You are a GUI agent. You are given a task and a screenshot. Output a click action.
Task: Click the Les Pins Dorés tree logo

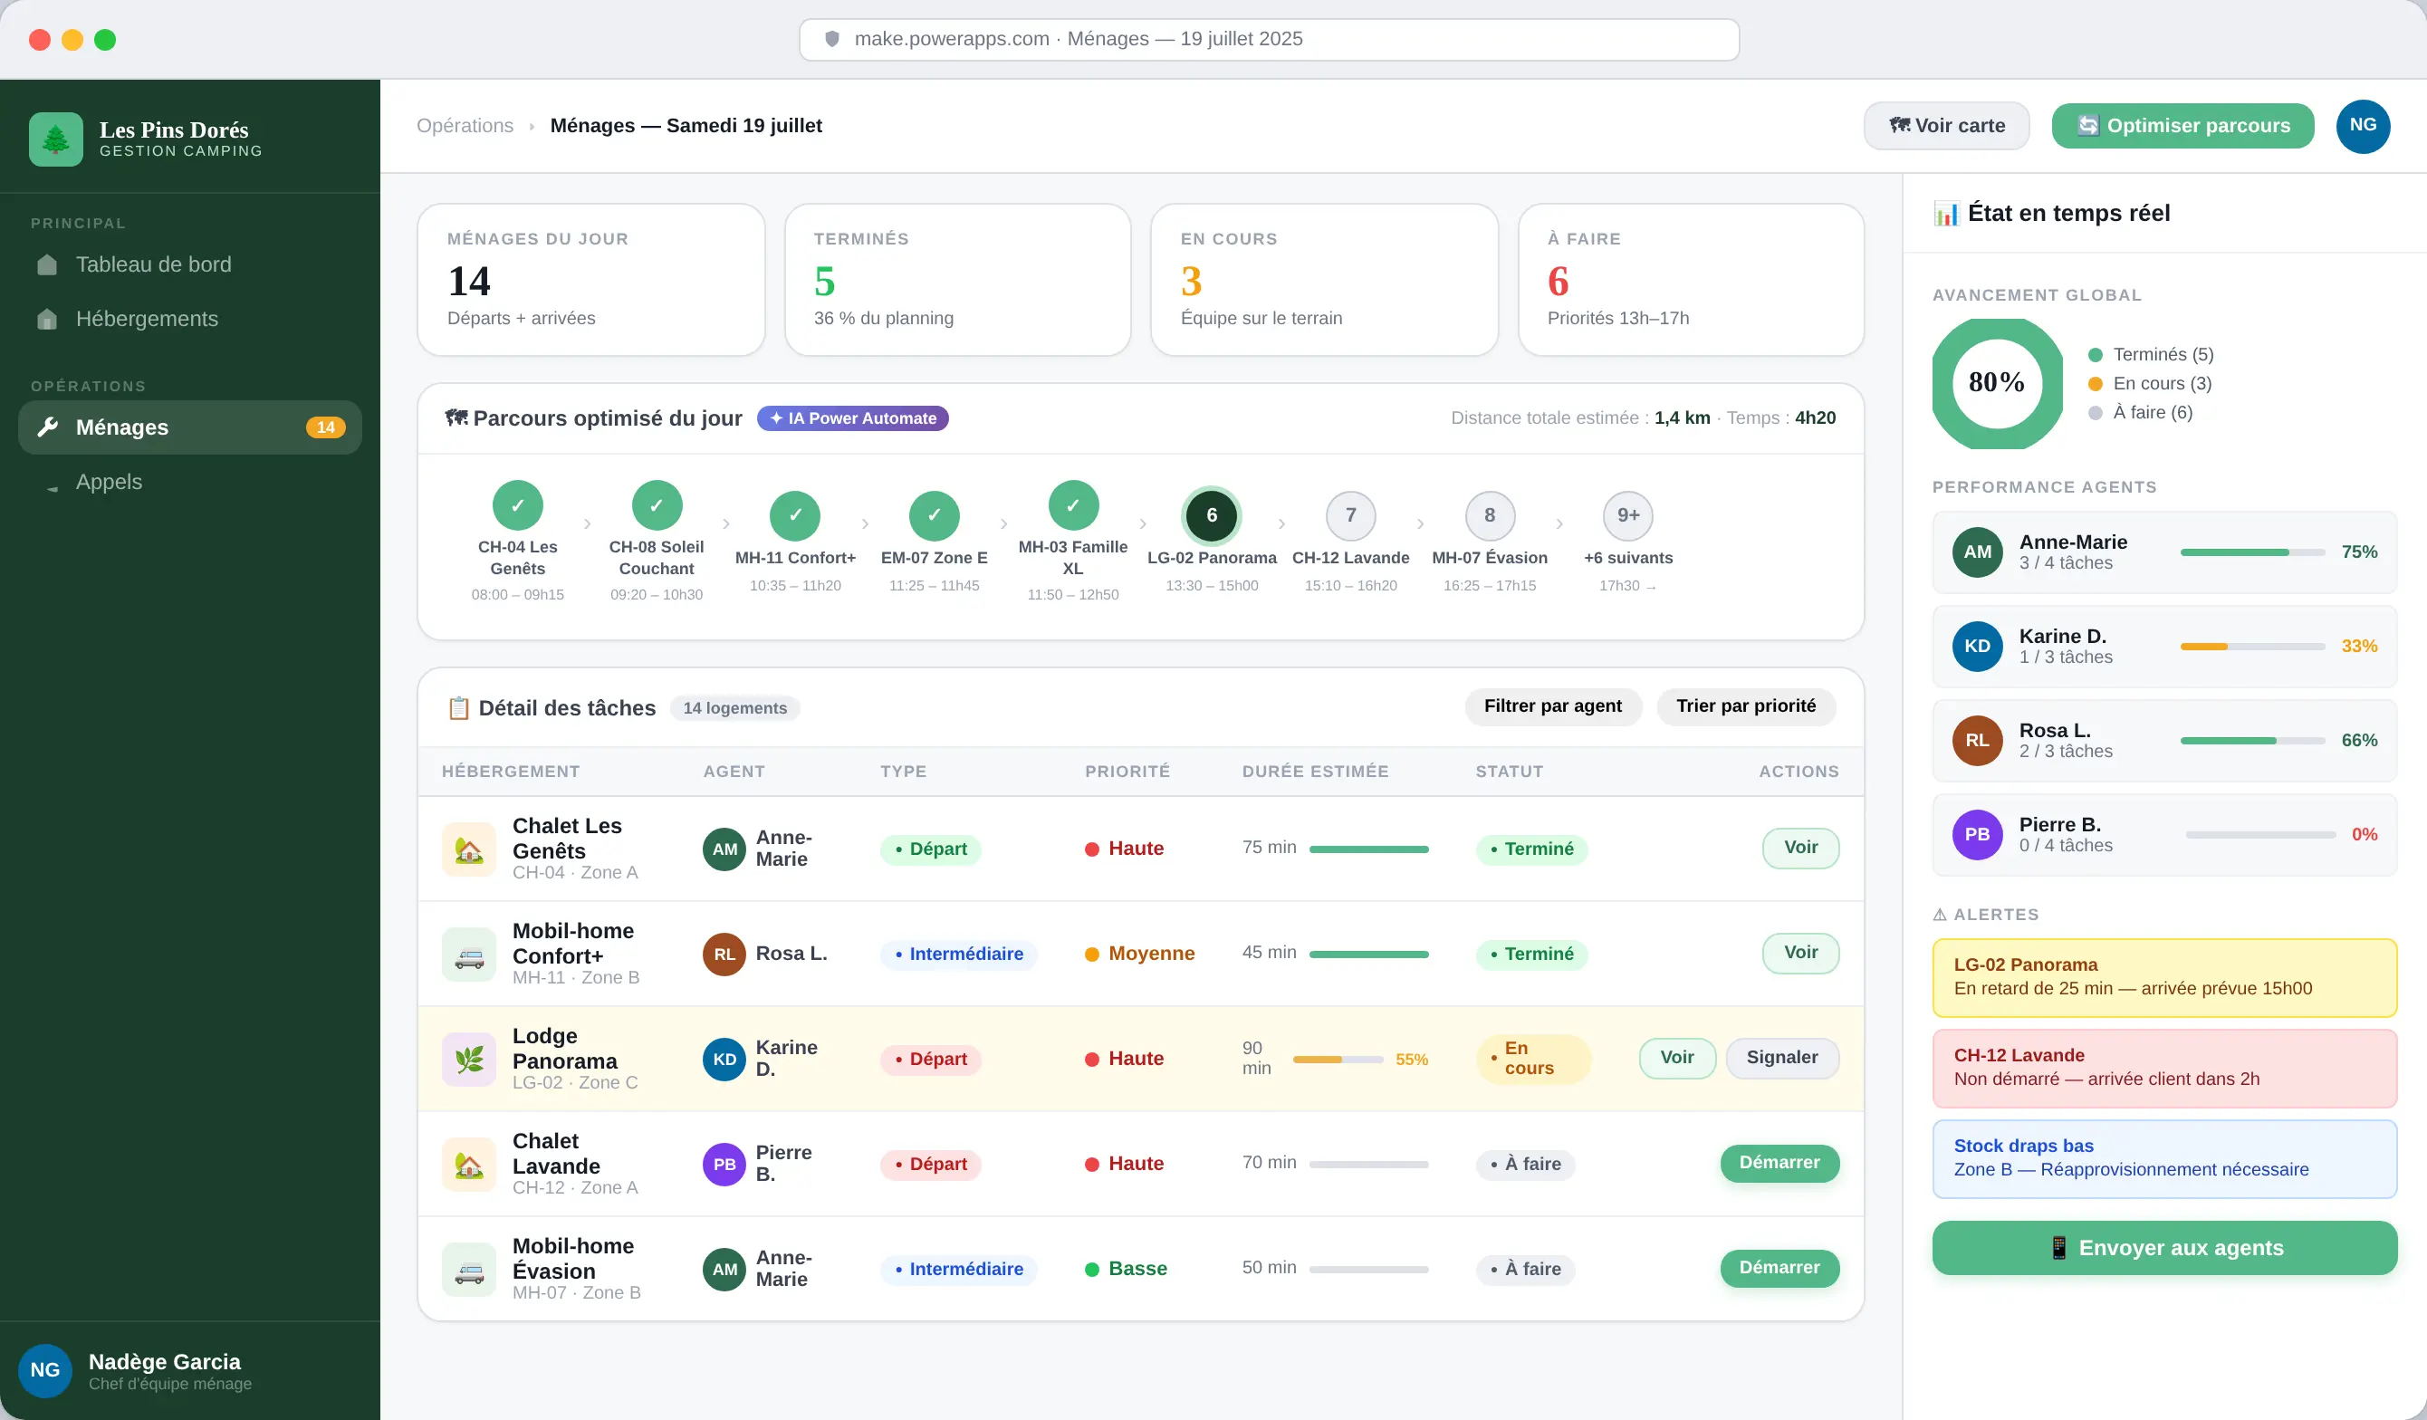point(56,139)
